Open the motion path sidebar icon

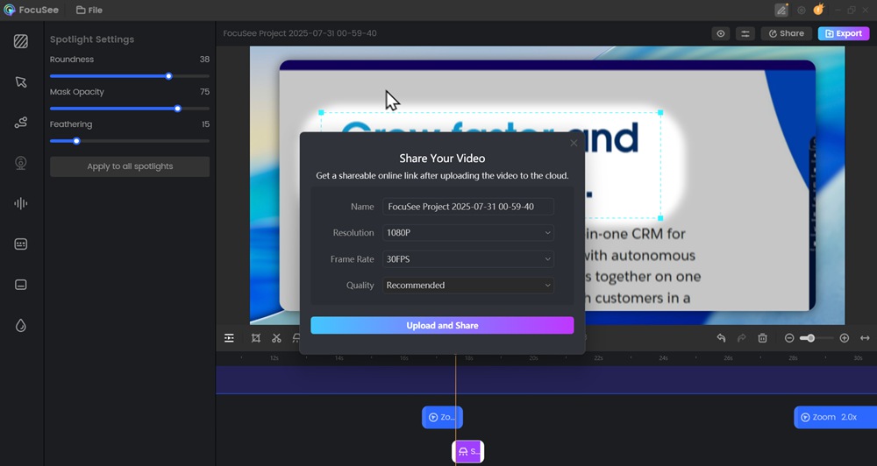[21, 123]
